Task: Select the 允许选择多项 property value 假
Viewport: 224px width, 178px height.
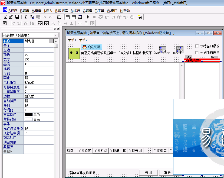Action: tap(39, 128)
